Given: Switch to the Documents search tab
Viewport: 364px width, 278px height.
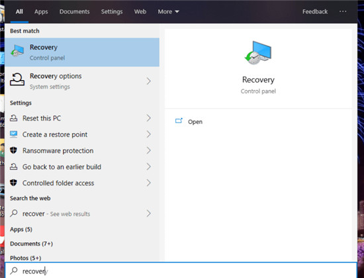Looking at the screenshot, I should tap(74, 12).
